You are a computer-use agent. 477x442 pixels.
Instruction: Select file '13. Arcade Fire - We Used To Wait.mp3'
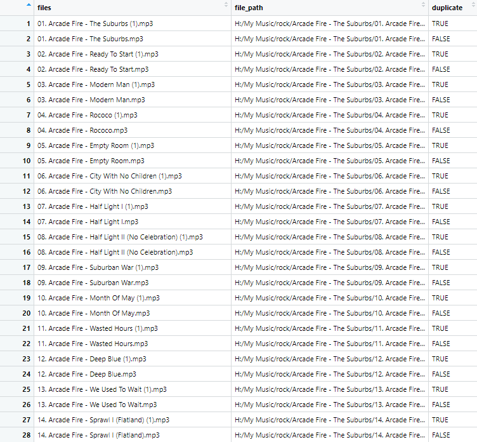tap(97, 405)
